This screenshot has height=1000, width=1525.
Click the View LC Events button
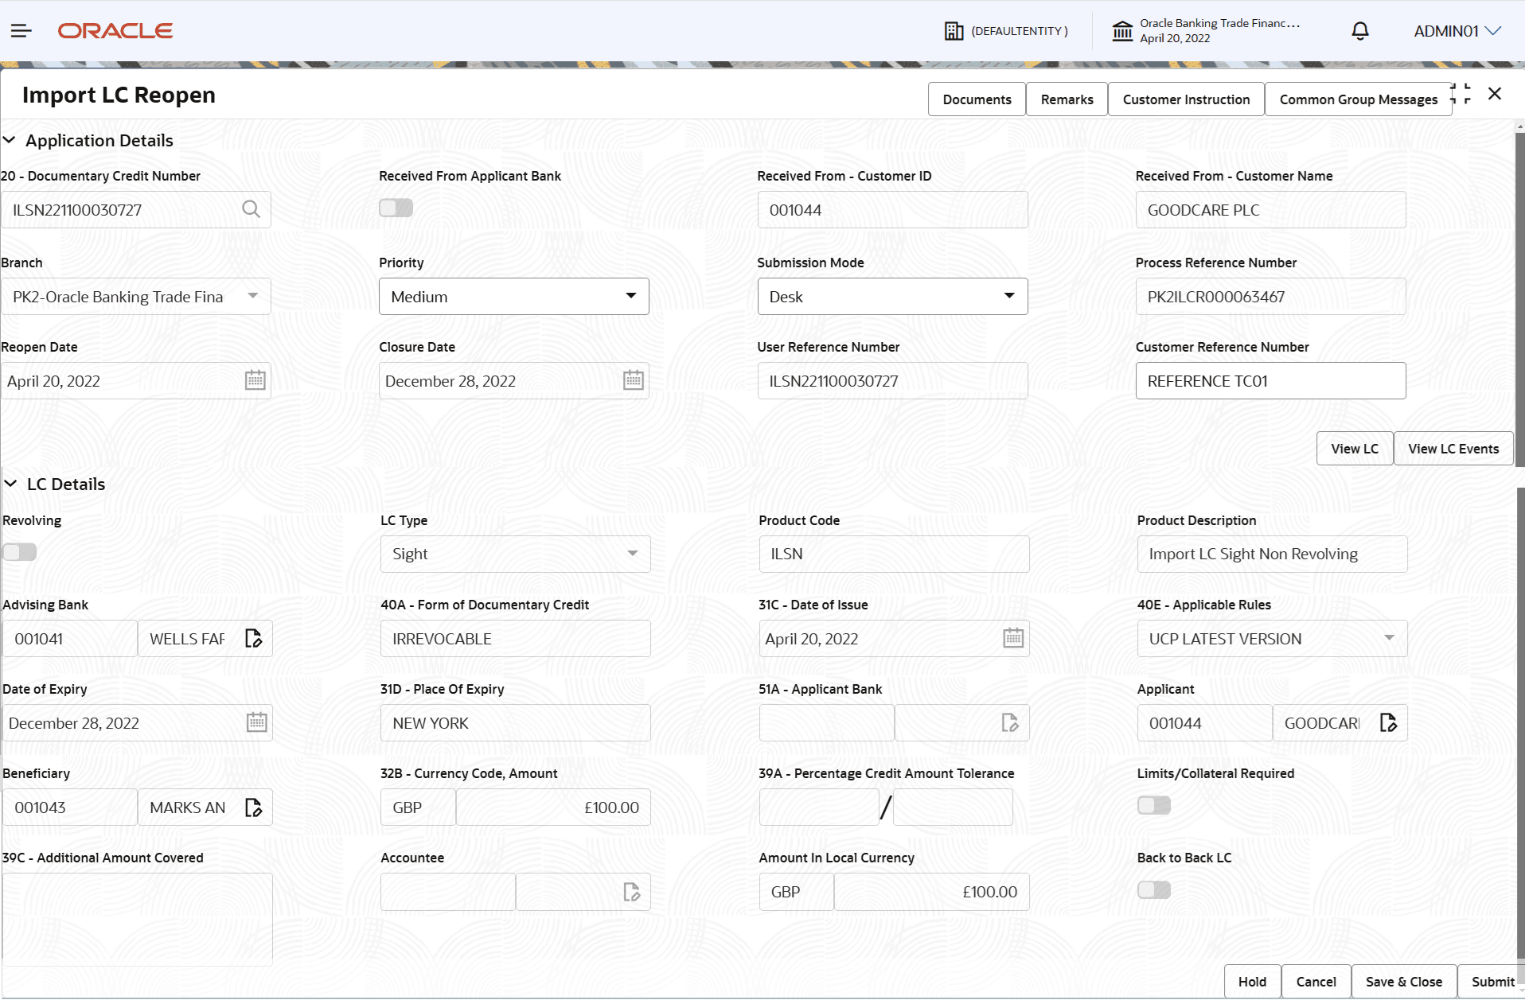pos(1453,448)
